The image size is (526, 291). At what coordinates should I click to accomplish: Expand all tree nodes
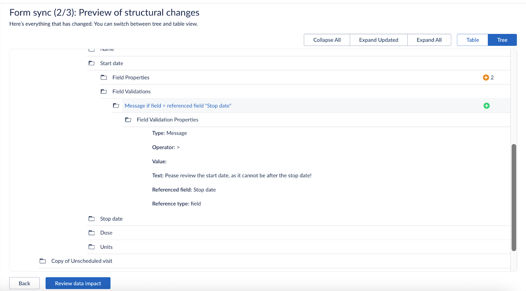point(429,40)
